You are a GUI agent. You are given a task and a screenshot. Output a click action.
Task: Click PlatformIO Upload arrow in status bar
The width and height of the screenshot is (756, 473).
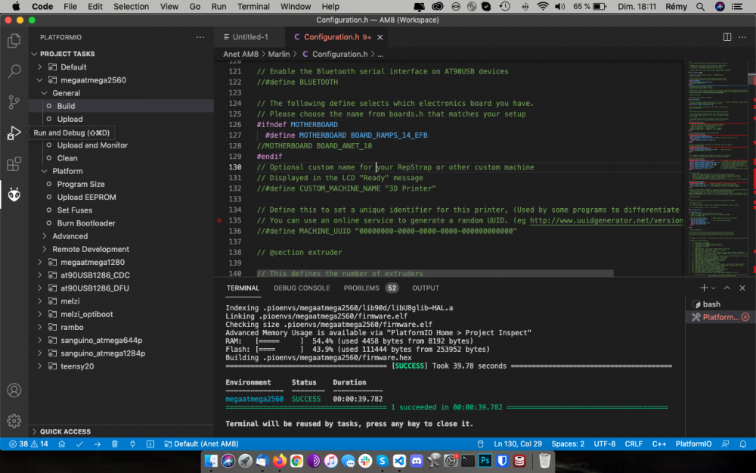97,443
